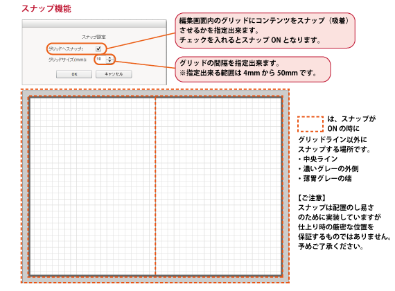Click the grid size value field showing 10

pos(100,60)
